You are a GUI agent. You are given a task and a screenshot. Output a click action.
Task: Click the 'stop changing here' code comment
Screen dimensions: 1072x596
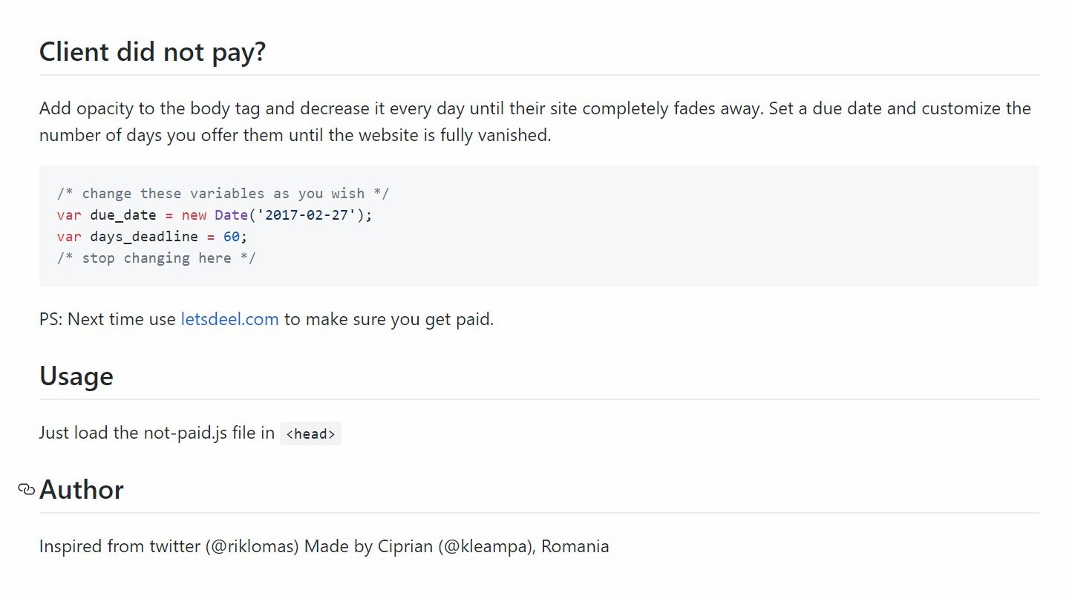pos(156,258)
